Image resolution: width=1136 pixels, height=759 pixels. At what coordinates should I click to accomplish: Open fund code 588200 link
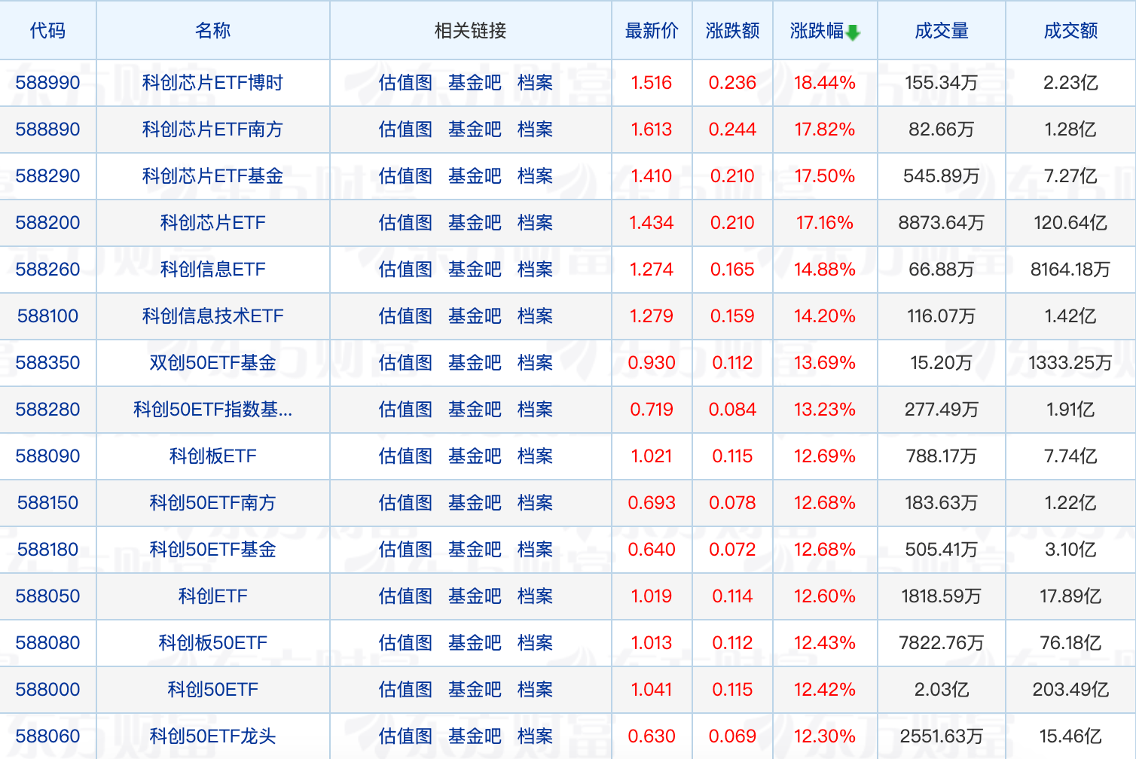click(x=47, y=223)
